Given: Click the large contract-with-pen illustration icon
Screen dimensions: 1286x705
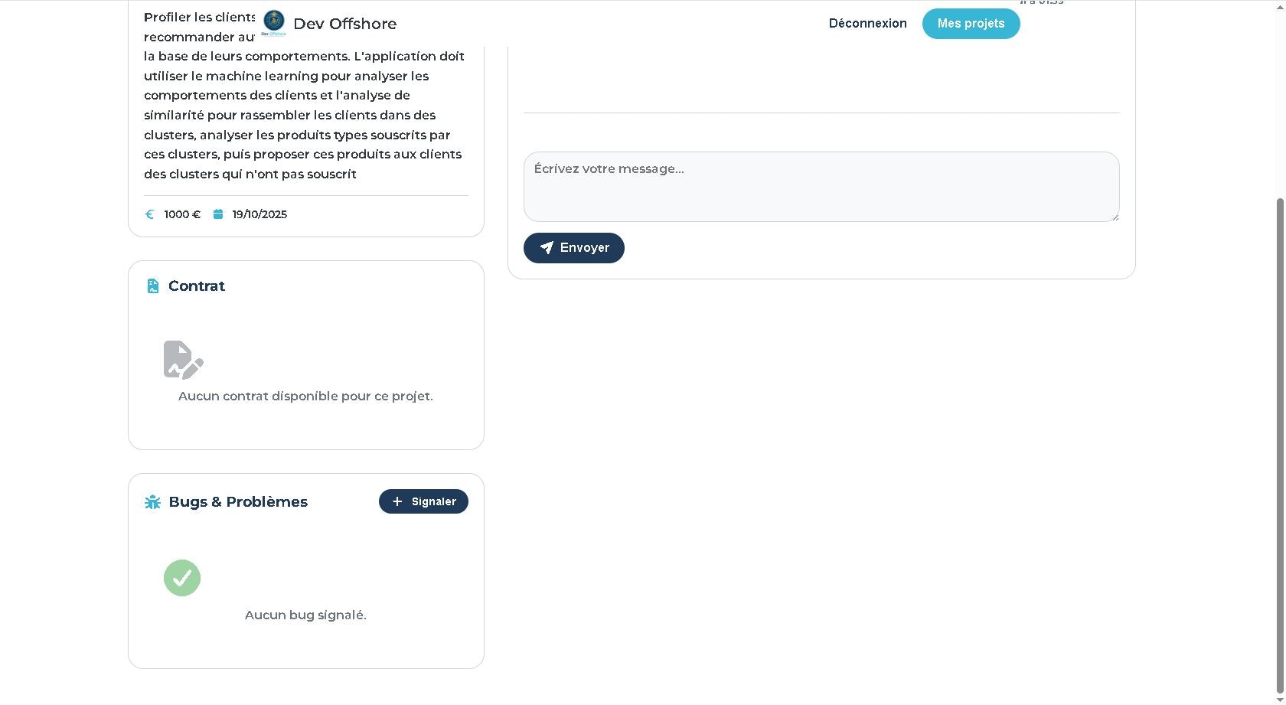Looking at the screenshot, I should [x=182, y=360].
